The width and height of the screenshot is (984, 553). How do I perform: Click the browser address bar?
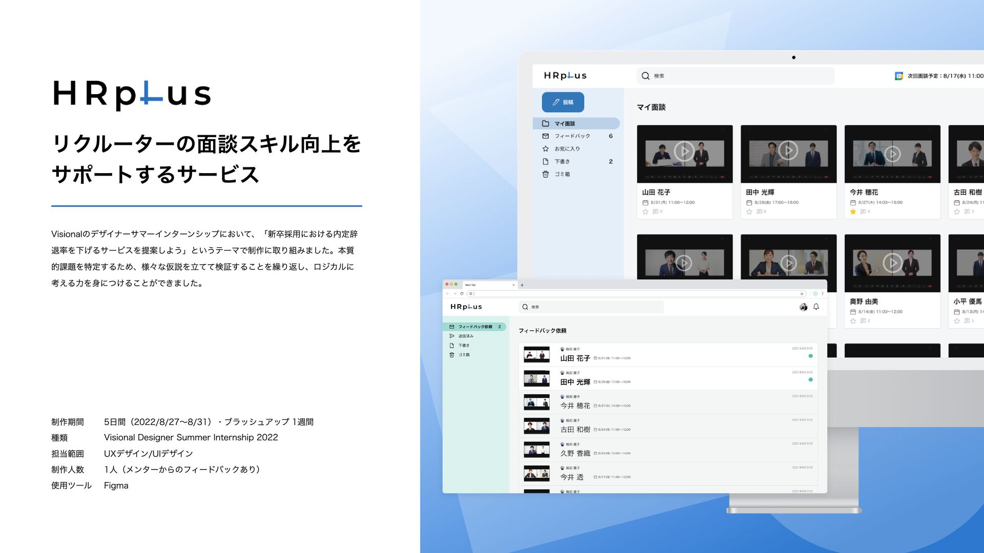click(636, 294)
